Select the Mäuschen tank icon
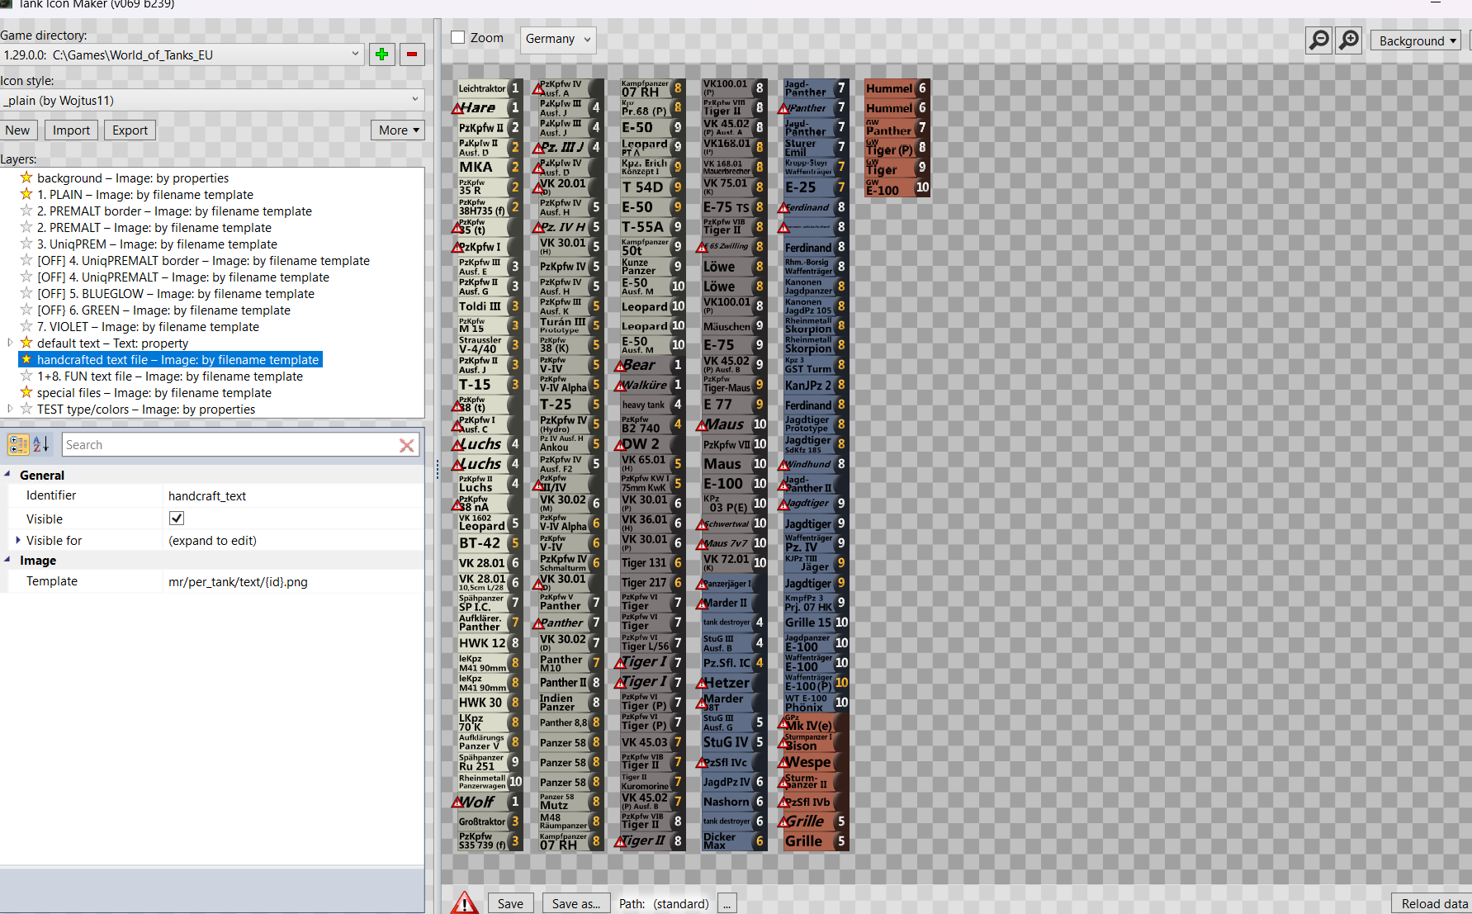The height and width of the screenshot is (914, 1472). (734, 326)
